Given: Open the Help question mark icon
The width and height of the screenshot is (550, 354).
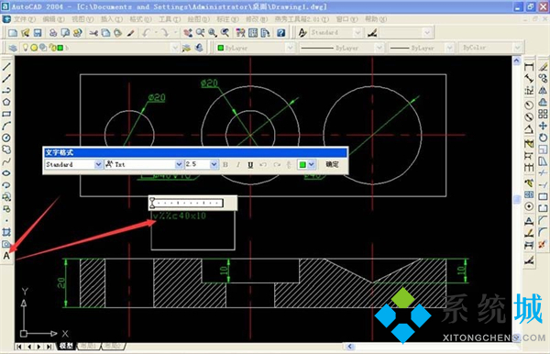Looking at the screenshot, I should click(280, 33).
